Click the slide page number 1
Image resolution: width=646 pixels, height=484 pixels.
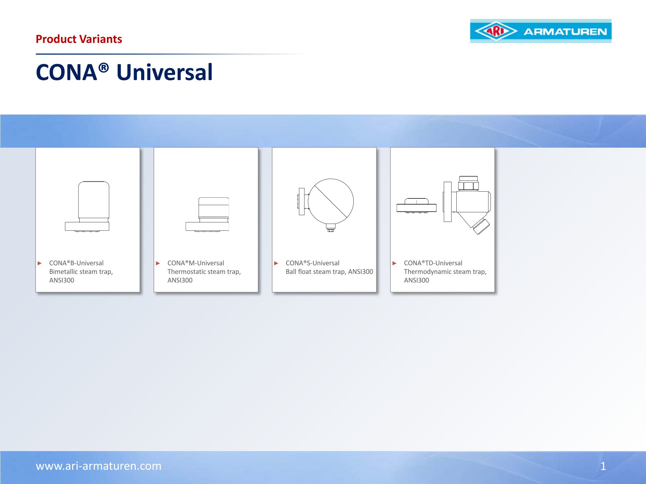point(603,466)
